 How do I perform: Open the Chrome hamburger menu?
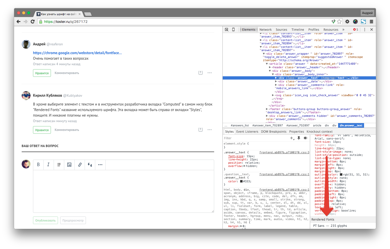point(371,22)
